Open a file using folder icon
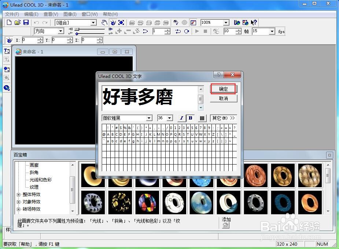 18,22
